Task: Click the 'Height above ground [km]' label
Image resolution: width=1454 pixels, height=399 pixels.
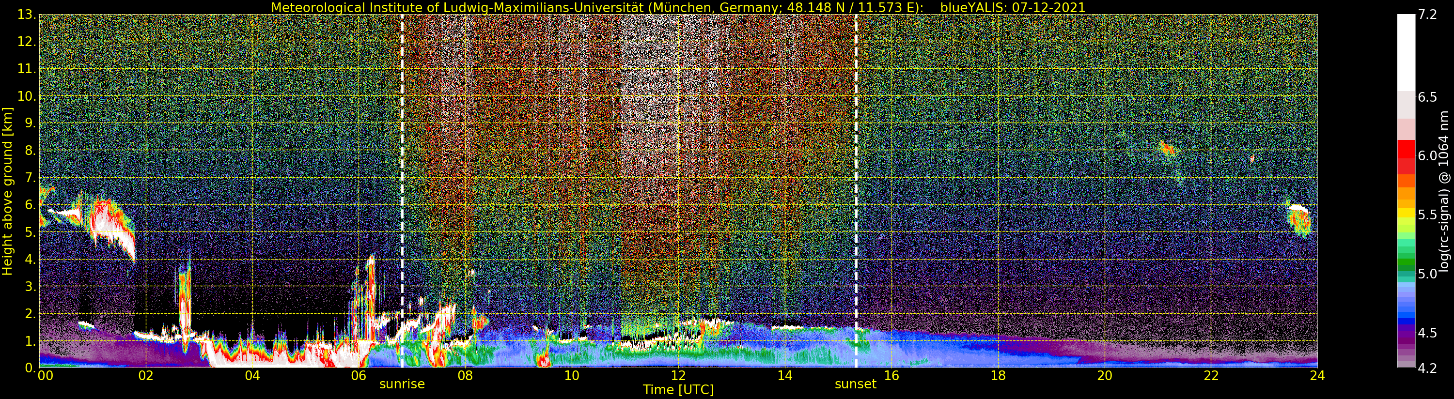Action: (7, 191)
